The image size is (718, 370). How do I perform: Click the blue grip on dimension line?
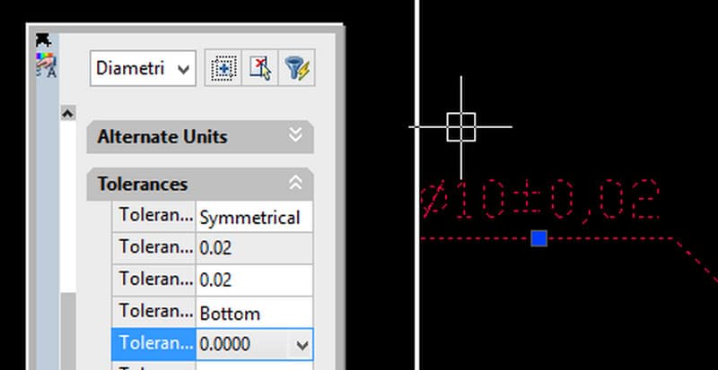pos(539,238)
